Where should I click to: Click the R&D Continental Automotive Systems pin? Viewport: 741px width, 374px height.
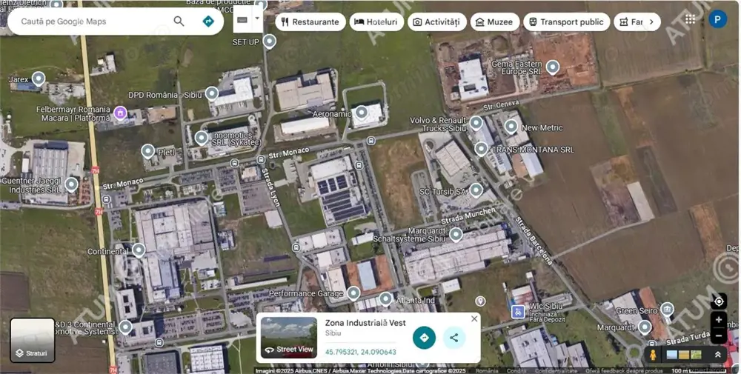click(x=125, y=326)
